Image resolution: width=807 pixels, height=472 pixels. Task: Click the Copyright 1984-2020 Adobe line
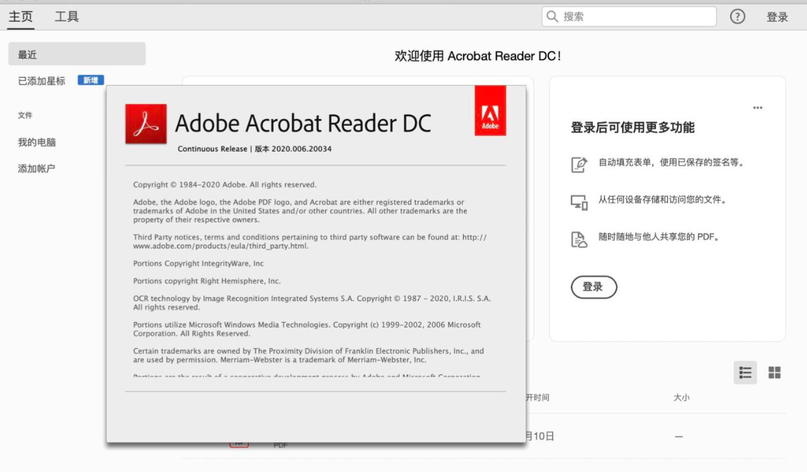coord(225,185)
